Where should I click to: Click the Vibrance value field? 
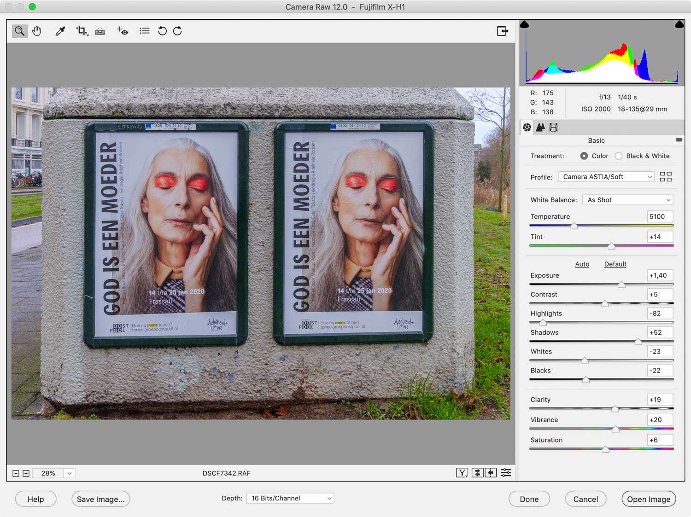[x=660, y=420]
